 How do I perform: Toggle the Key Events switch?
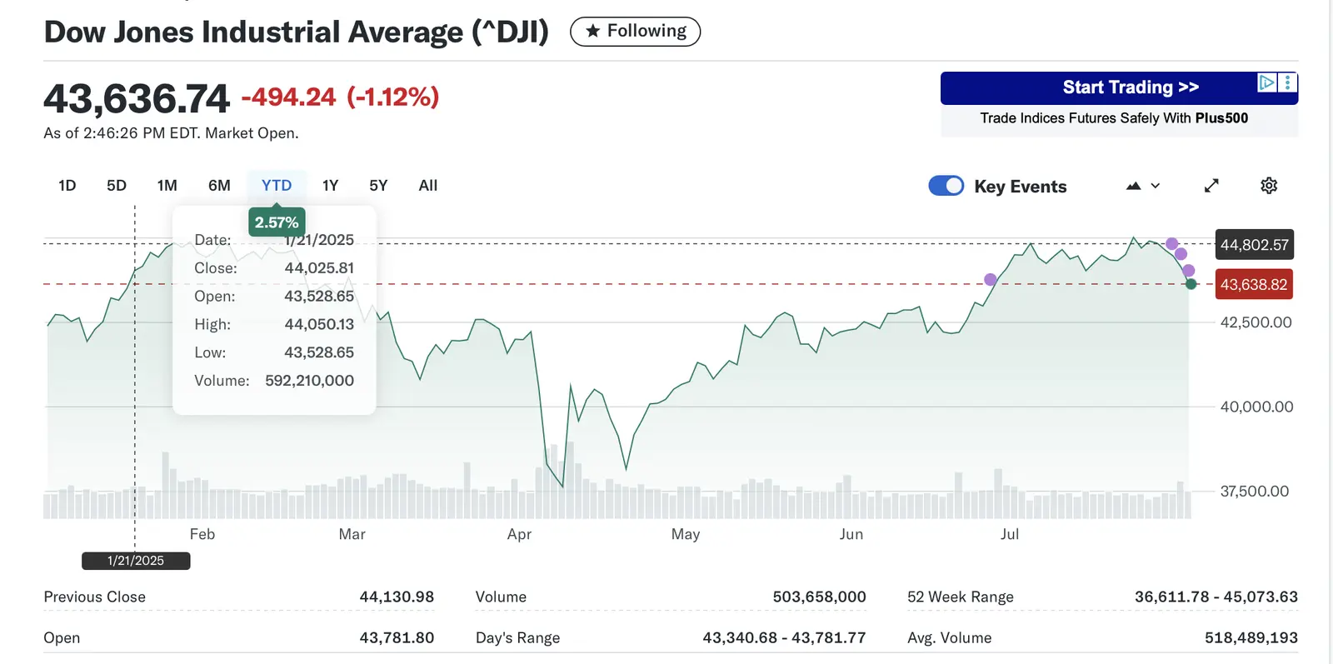pos(946,186)
